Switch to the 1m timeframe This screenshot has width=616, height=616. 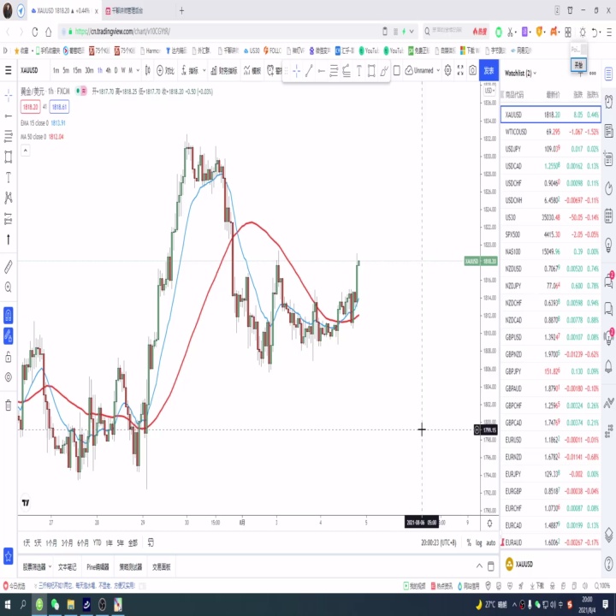click(x=56, y=70)
